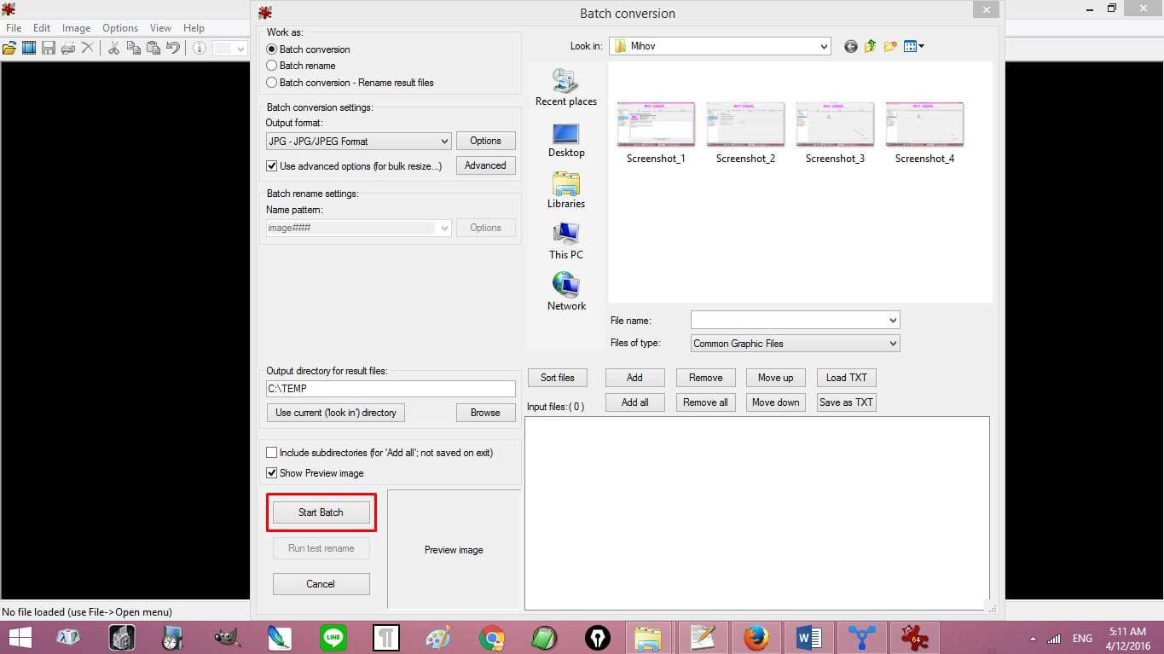
Task: Open the Options menu in menu bar
Action: click(120, 28)
